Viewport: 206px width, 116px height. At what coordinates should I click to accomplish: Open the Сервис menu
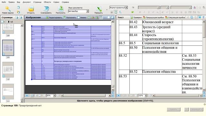56,2
